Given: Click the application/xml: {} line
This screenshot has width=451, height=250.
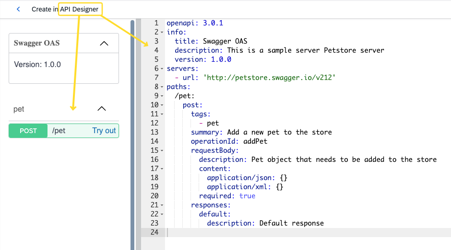Looking at the screenshot, I should click(245, 187).
